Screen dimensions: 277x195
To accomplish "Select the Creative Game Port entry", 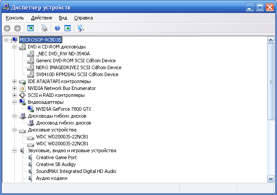I will pos(56,157).
